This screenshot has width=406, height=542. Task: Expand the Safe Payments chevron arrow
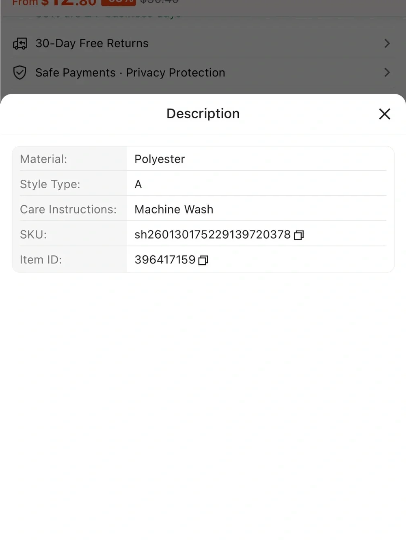387,73
